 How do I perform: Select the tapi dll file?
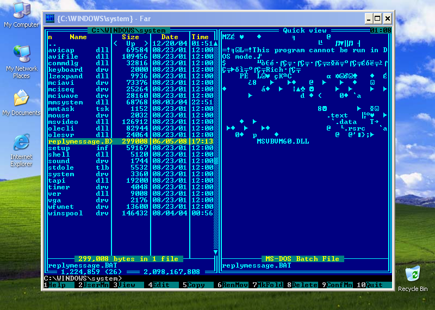coord(130,181)
